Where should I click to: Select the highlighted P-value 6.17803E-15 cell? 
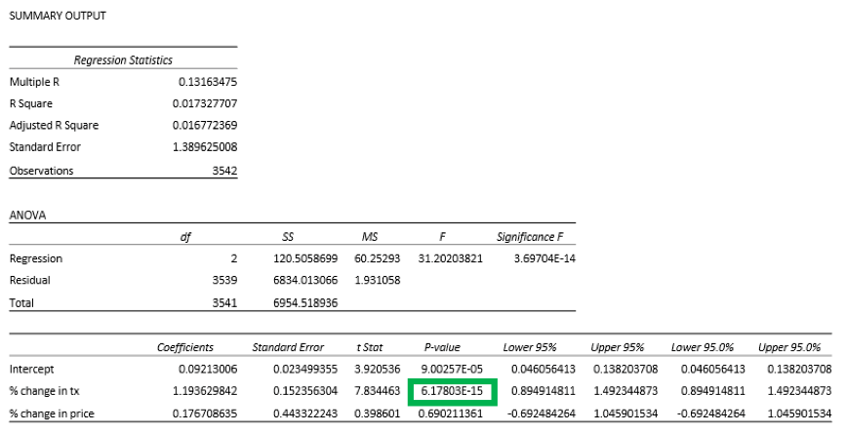coord(452,391)
